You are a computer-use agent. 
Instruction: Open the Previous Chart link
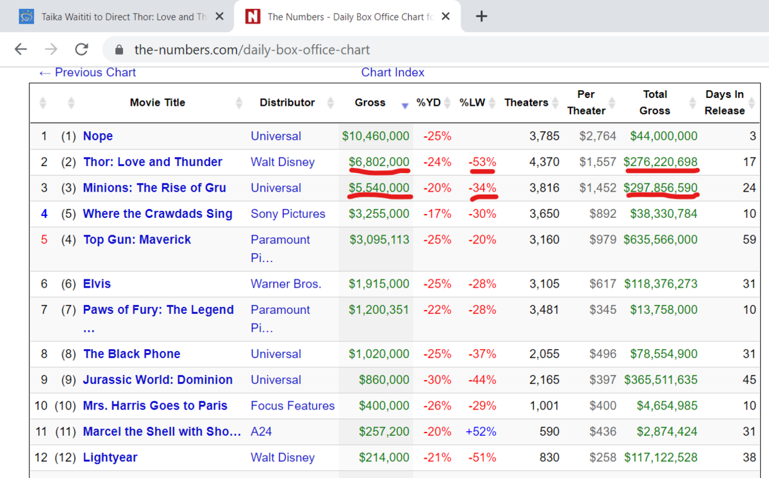pos(88,72)
